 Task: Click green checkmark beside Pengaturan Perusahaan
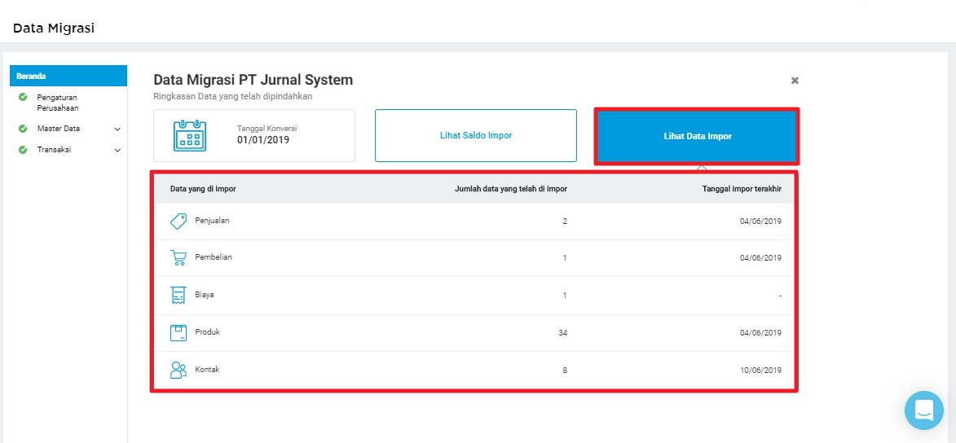(23, 97)
